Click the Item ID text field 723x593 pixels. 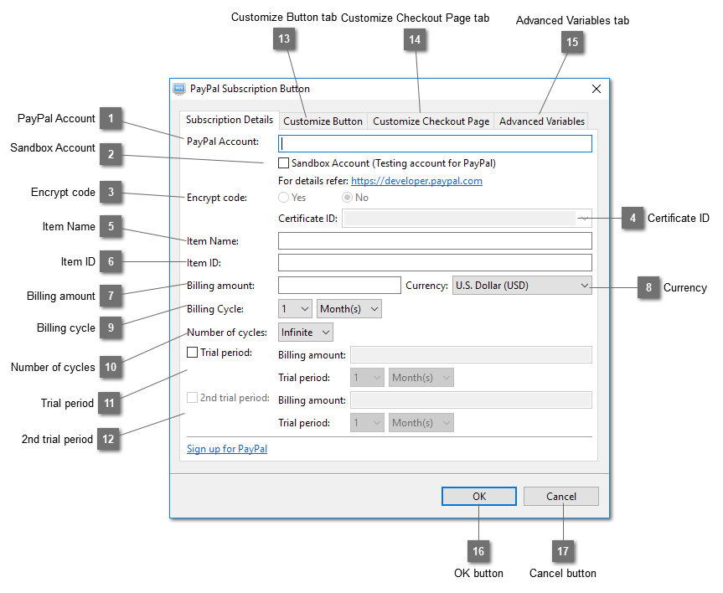[x=435, y=262]
